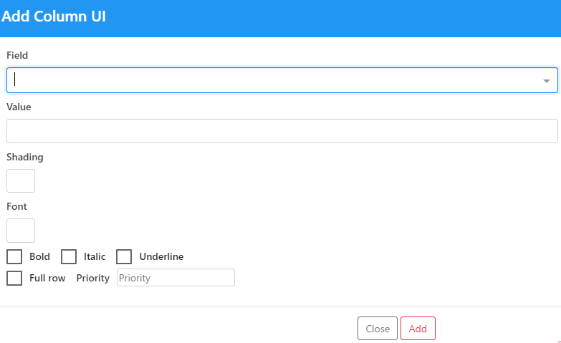Toggle the Underline checkbox
The height and width of the screenshot is (343, 561).
tap(124, 256)
